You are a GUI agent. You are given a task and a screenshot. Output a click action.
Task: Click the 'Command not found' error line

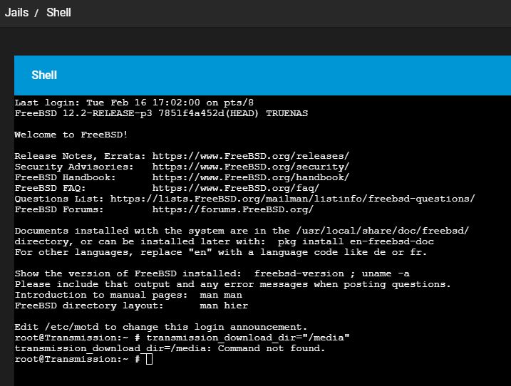pos(170,348)
